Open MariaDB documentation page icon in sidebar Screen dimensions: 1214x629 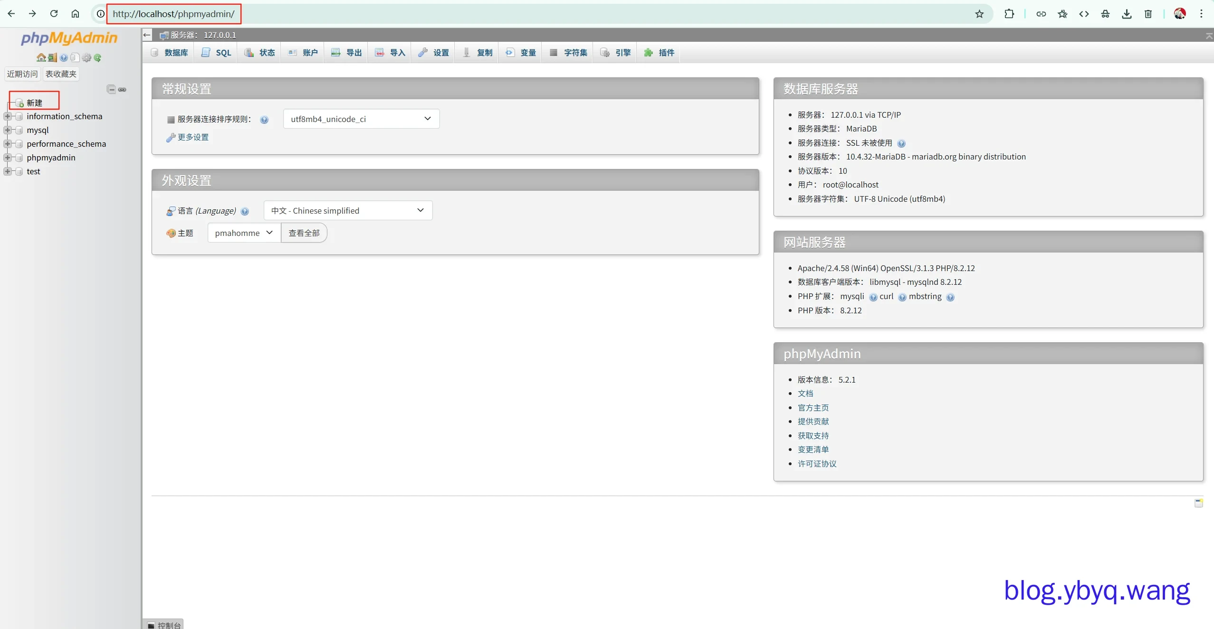coord(75,57)
